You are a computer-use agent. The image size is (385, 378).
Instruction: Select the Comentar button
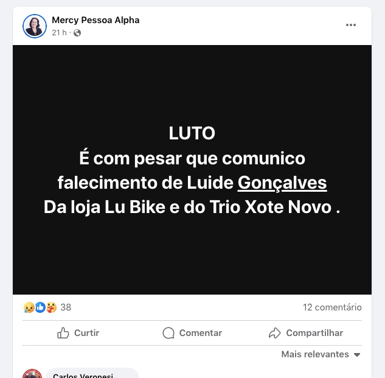click(192, 333)
